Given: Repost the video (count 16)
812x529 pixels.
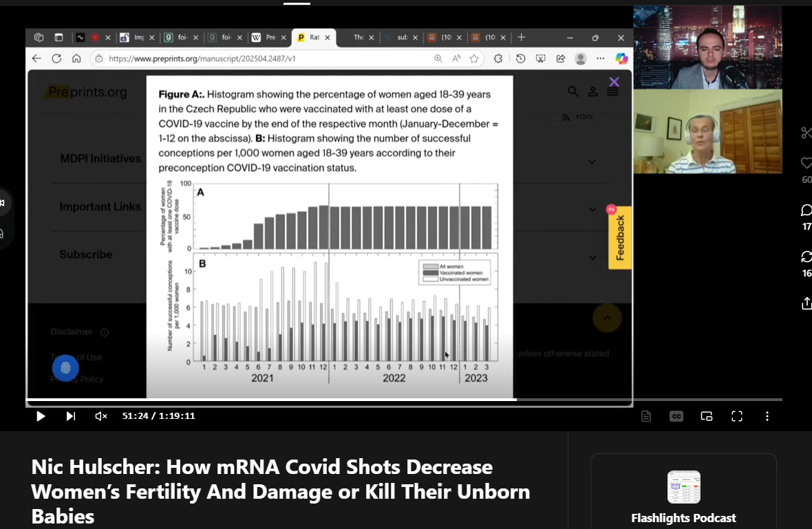Looking at the screenshot, I should (806, 257).
